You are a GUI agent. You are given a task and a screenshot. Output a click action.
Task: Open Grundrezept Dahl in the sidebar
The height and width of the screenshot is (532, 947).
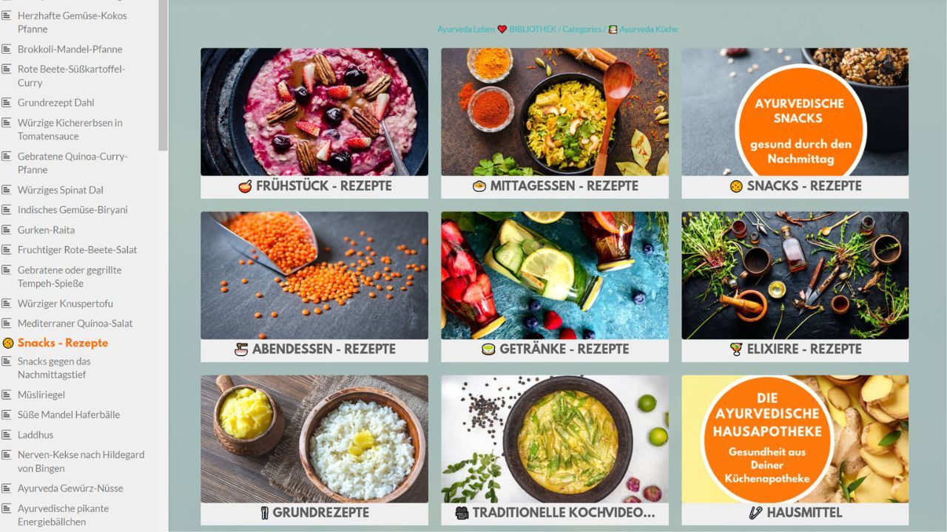56,103
